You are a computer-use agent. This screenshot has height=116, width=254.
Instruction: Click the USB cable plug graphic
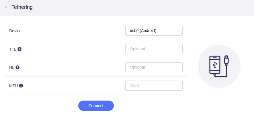coord(226,60)
